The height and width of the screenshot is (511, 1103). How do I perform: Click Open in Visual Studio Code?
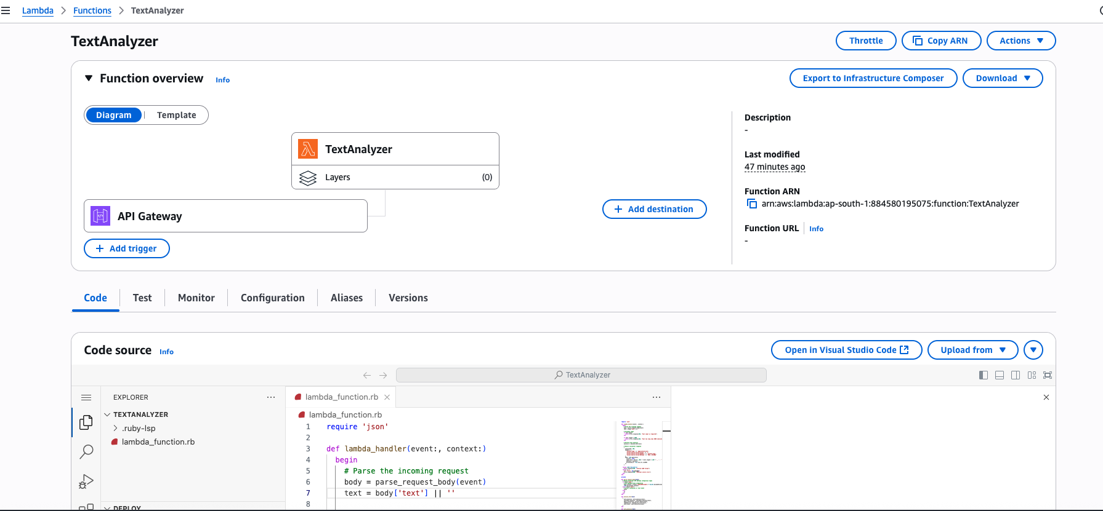pyautogui.click(x=846, y=350)
